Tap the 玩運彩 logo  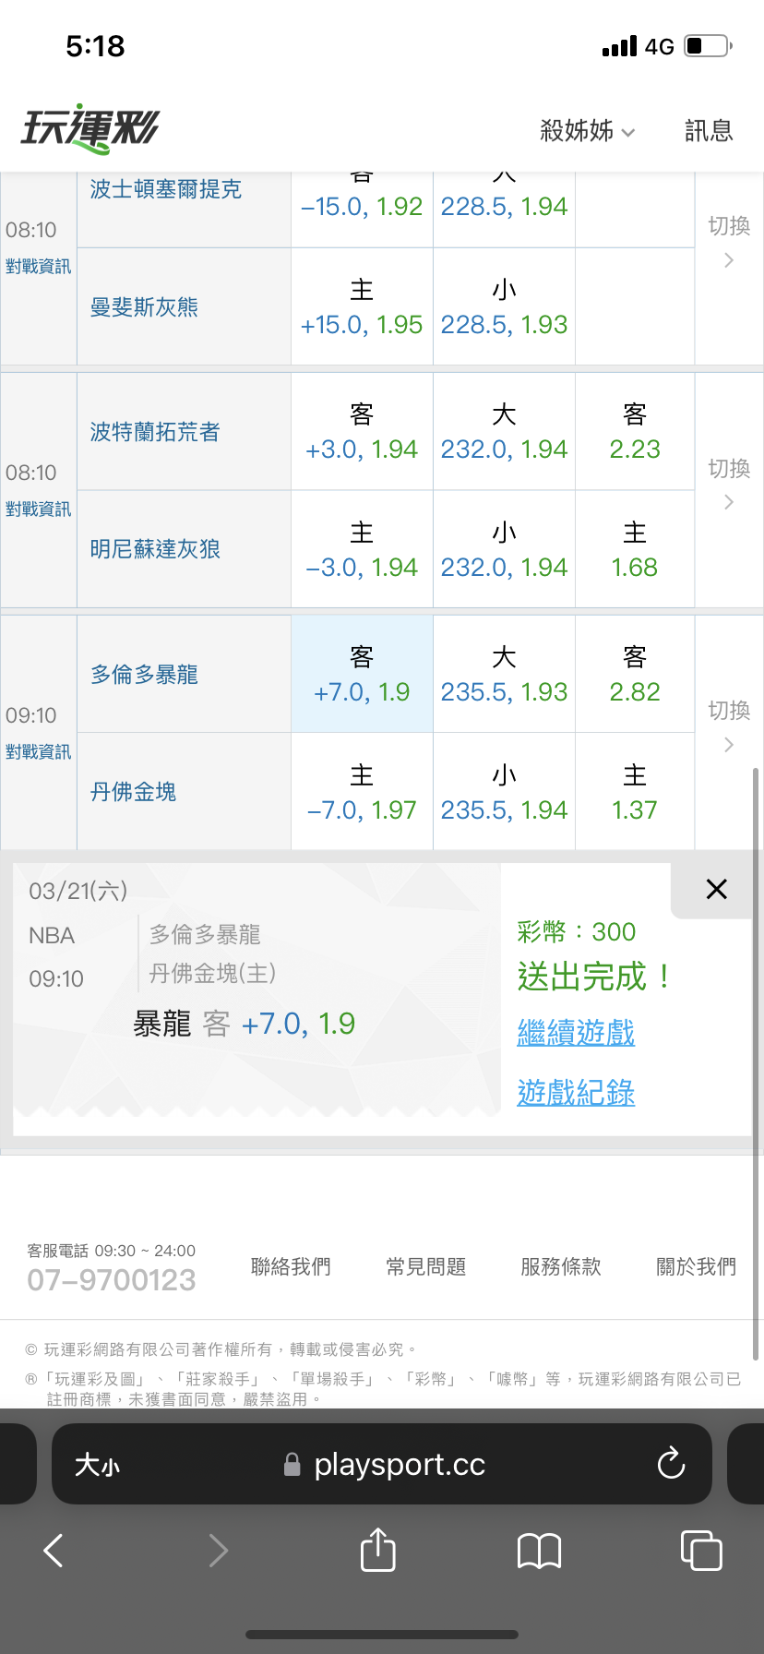[90, 129]
